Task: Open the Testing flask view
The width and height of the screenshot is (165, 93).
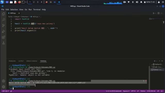Action: click(3, 43)
